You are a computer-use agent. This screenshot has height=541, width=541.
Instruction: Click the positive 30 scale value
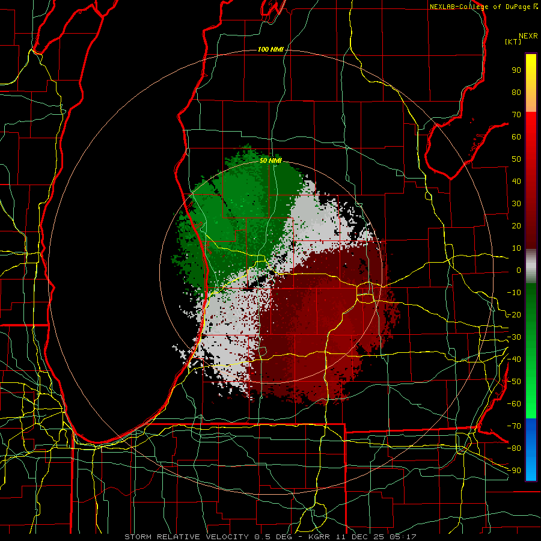(516, 204)
